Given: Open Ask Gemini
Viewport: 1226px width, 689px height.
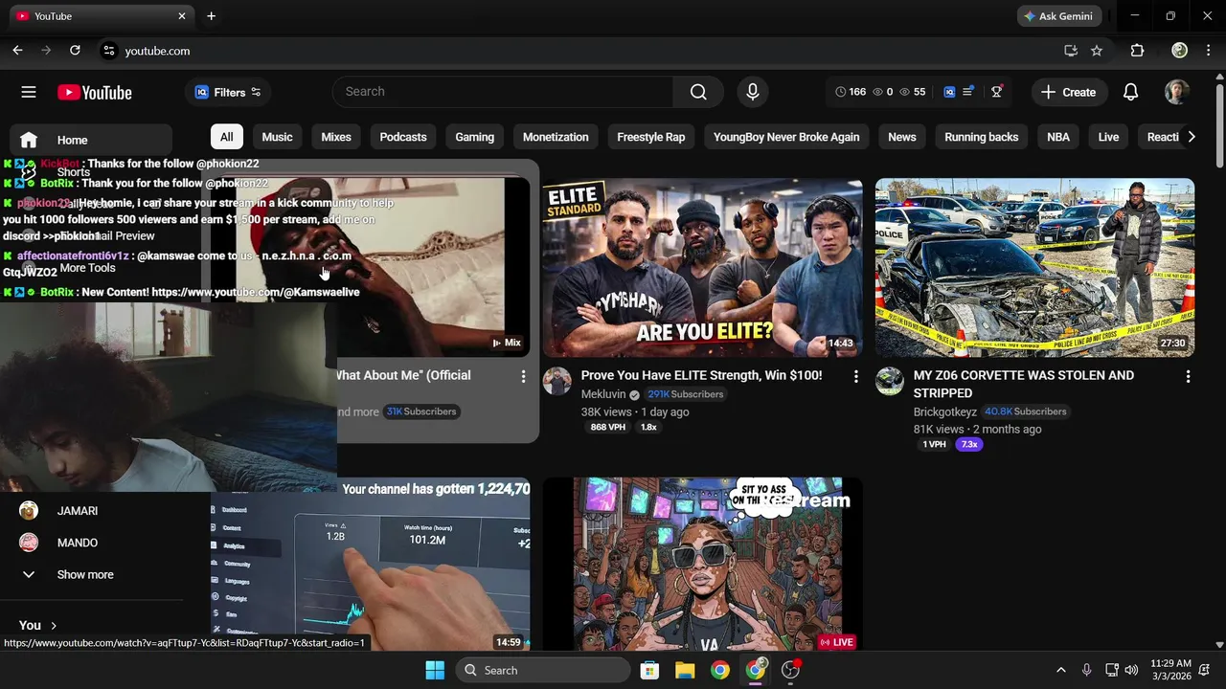Looking at the screenshot, I should (1059, 16).
